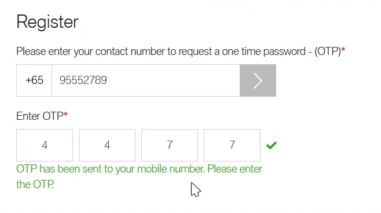The width and height of the screenshot is (381, 213).
Task: Click the red asterisk next to Enter OTP
Action: 65,115
